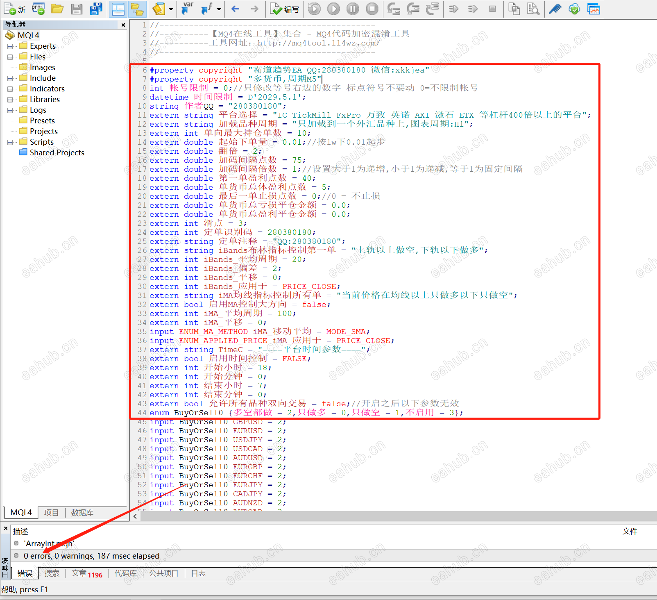
Task: Expand the Scripts folder
Action: pyautogui.click(x=10, y=142)
